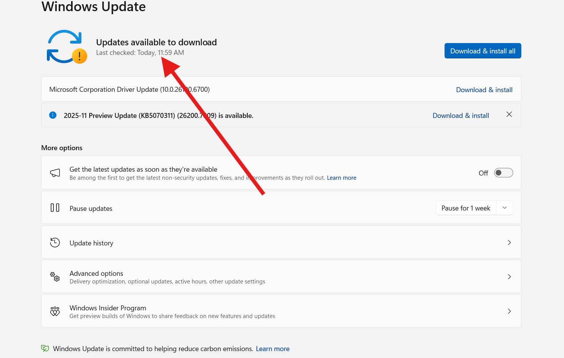Click the pause icon next to Pause updates
This screenshot has width=564, height=358.
tap(55, 207)
